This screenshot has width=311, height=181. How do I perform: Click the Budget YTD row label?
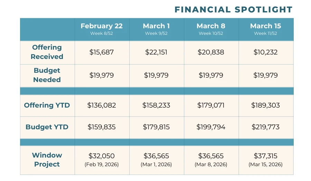(x=47, y=127)
